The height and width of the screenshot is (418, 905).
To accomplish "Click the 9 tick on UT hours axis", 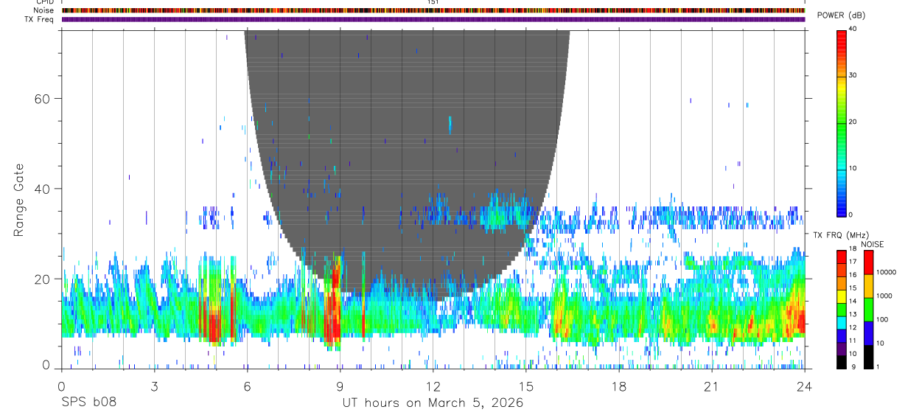I will coord(340,386).
